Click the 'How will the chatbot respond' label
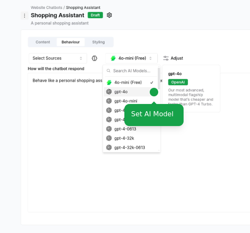 click(56, 69)
